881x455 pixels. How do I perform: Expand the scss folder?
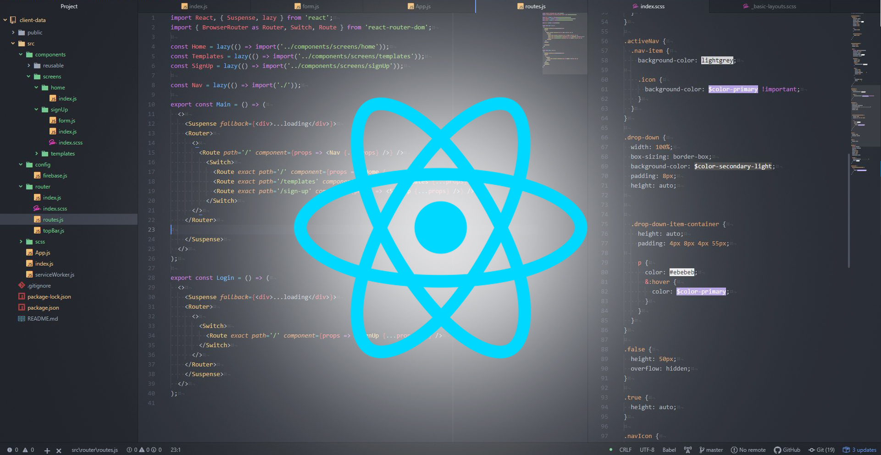pos(21,242)
